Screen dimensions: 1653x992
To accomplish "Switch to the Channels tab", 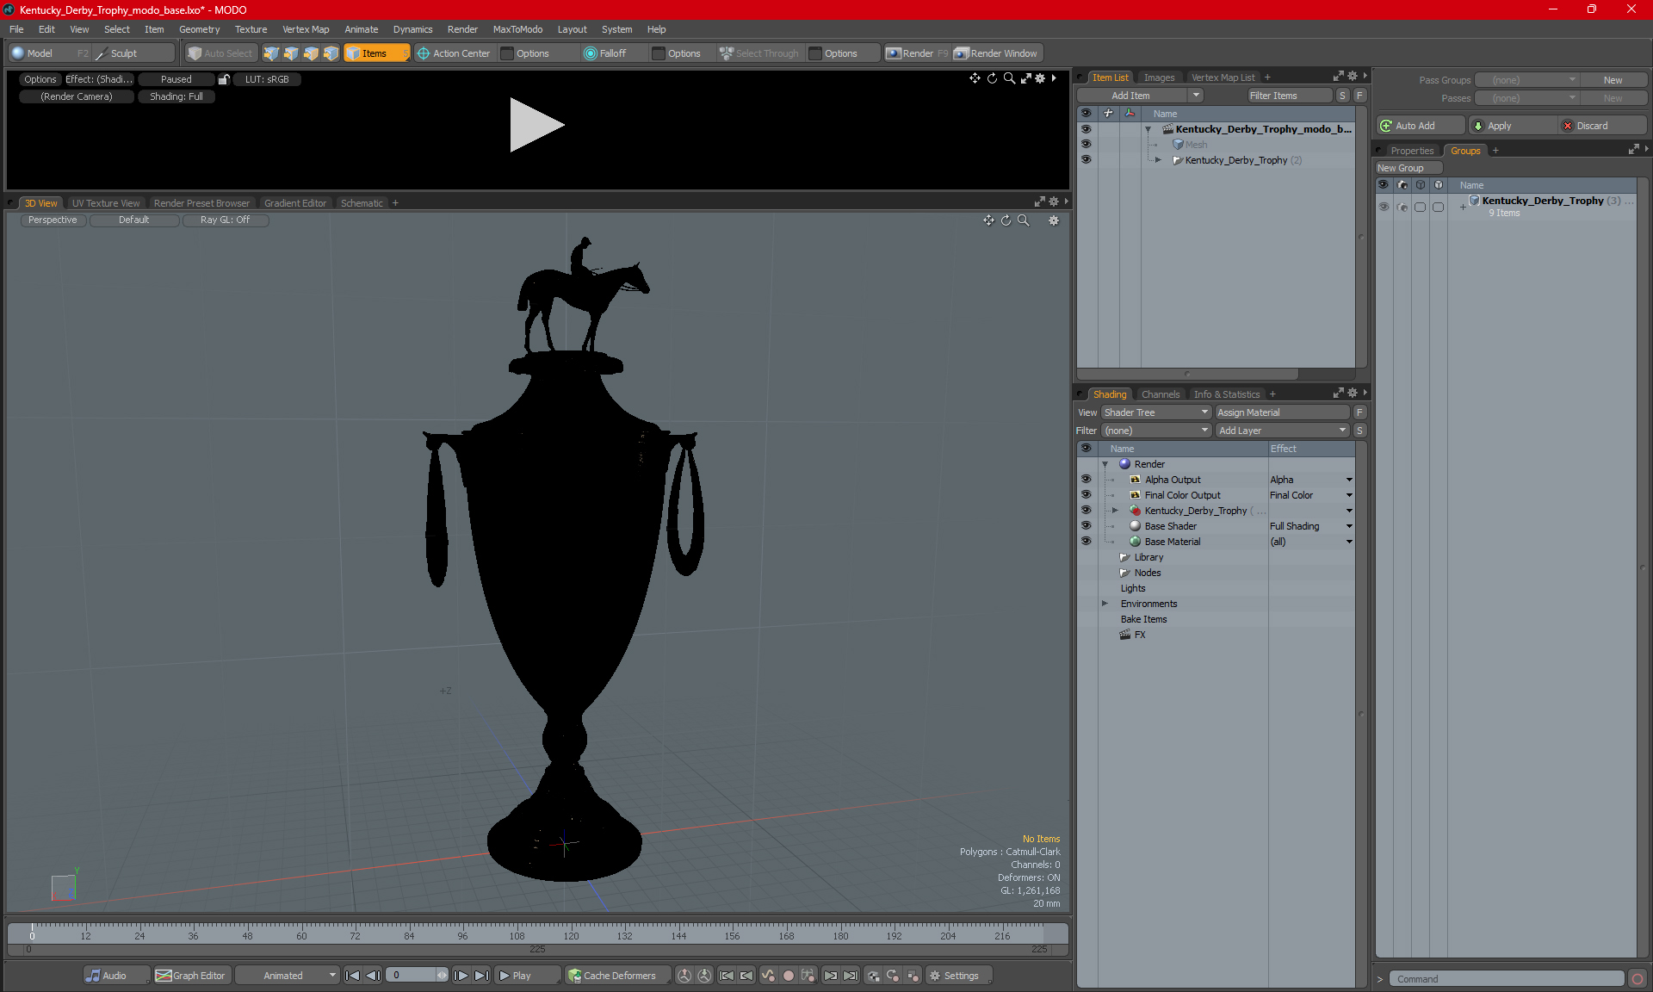I will click(1161, 394).
